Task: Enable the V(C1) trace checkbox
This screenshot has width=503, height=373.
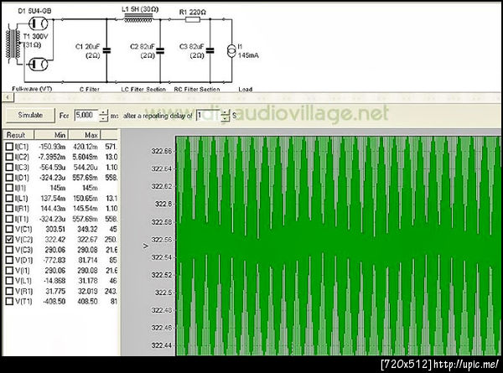Action: pyautogui.click(x=9, y=230)
